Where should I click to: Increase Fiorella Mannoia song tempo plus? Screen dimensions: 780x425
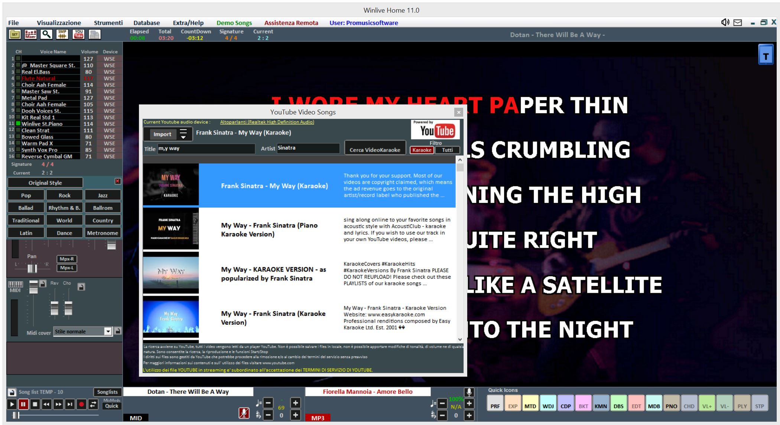point(469,403)
